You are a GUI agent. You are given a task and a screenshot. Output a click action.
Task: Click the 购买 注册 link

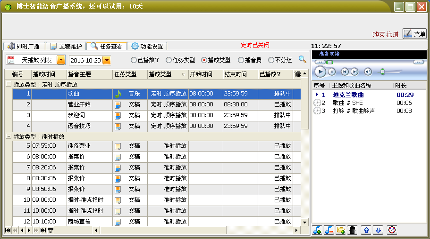click(385, 34)
